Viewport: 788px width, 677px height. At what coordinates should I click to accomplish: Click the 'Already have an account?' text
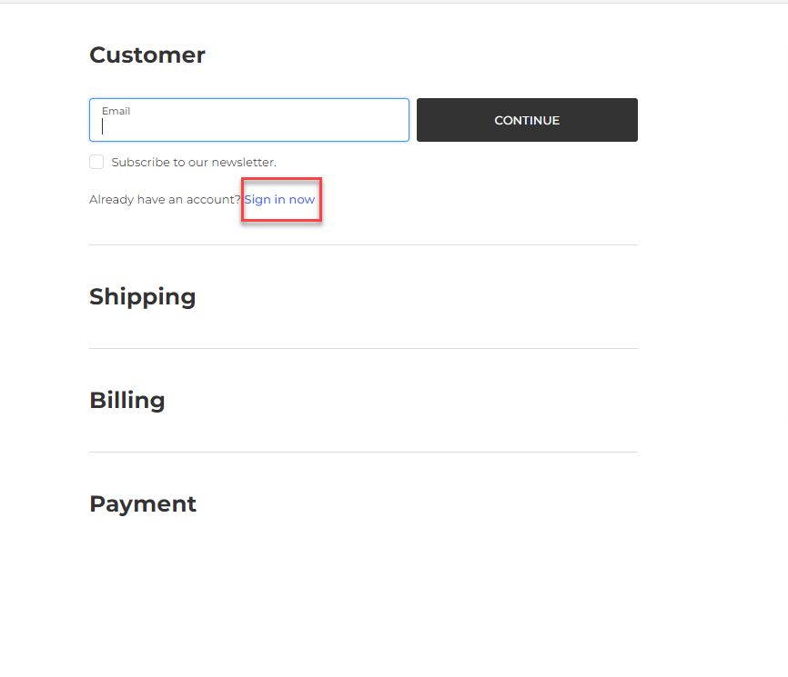164,200
